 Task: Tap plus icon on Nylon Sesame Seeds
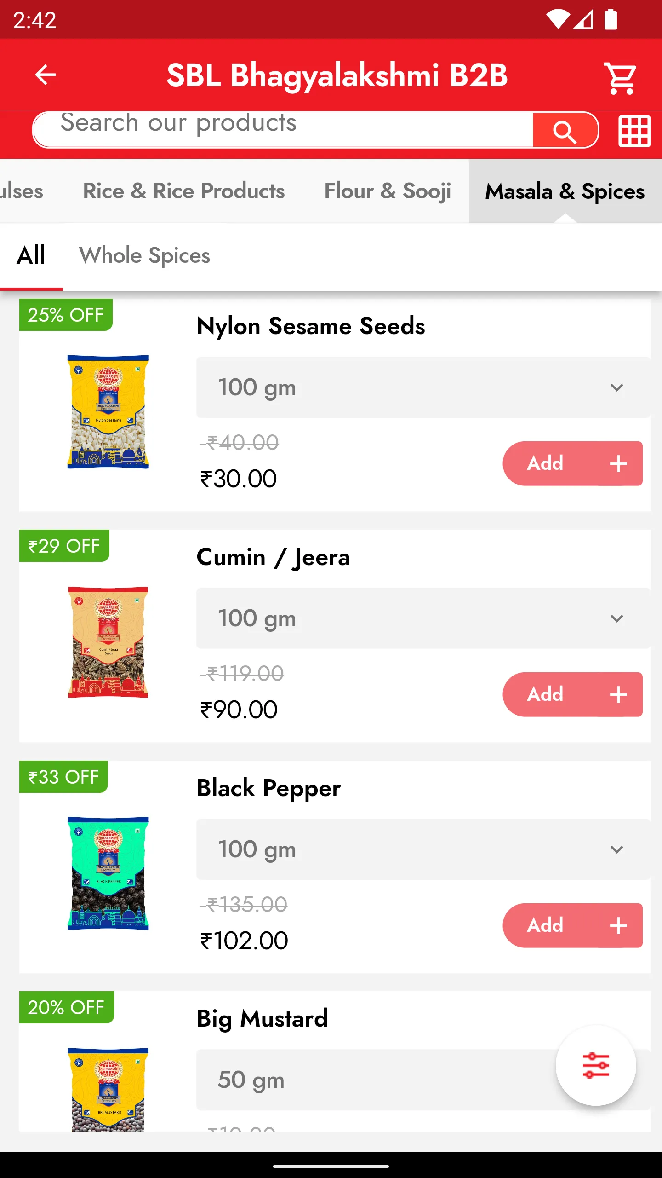coord(618,463)
